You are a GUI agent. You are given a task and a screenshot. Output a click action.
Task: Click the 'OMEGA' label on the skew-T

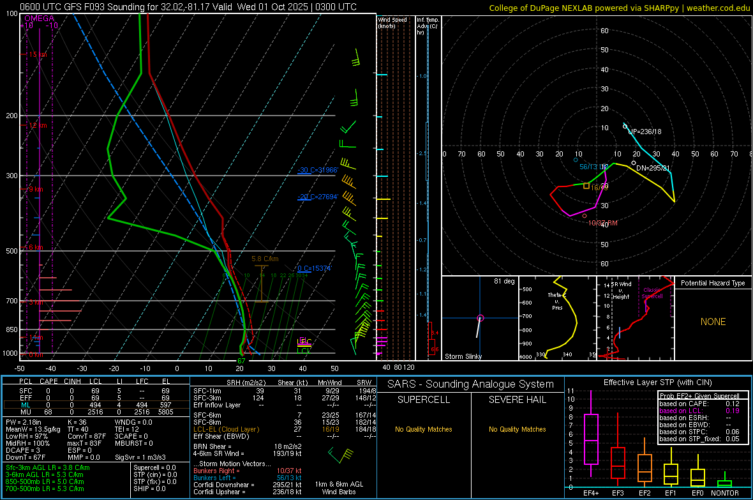40,19
